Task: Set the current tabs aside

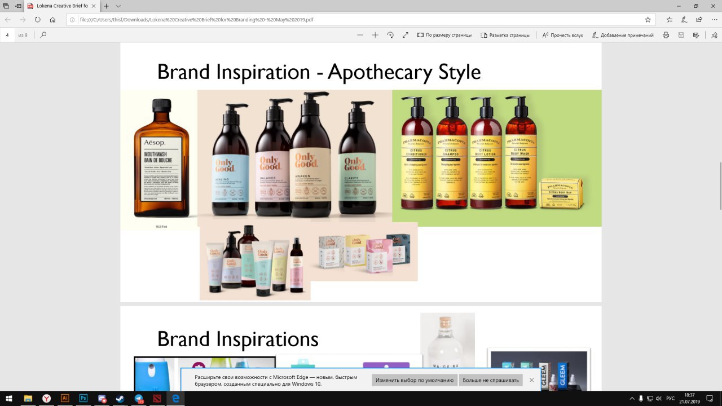Action: (18, 6)
